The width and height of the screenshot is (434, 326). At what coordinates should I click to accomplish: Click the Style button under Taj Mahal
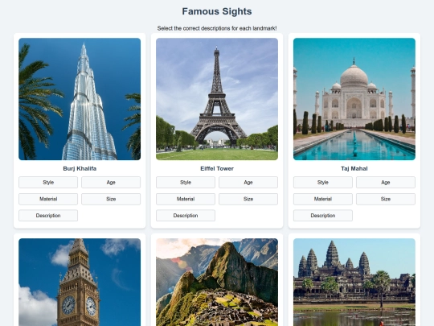(323, 183)
